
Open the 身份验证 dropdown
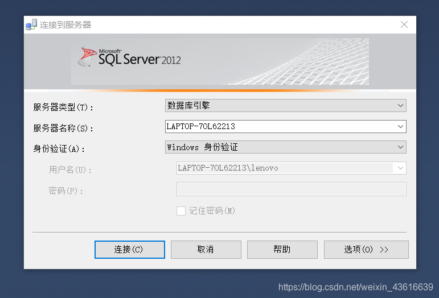[x=286, y=147]
